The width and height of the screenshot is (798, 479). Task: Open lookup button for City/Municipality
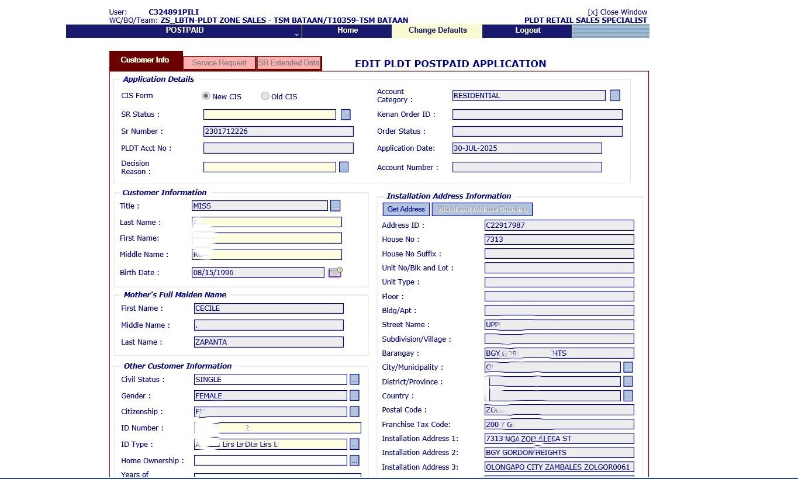(628, 367)
